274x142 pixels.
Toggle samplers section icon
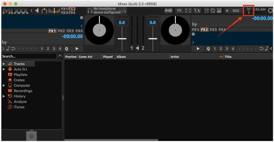(188, 11)
